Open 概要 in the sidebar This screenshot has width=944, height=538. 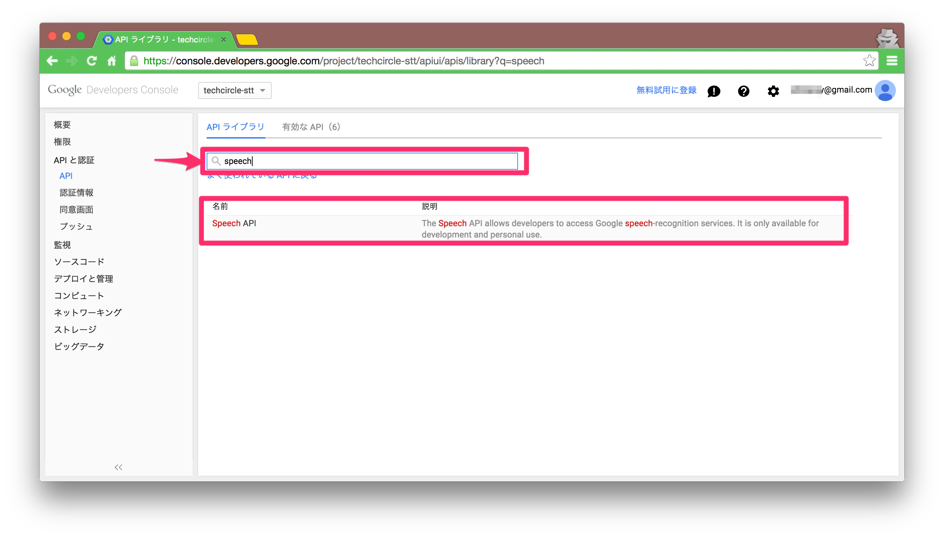pos(62,125)
